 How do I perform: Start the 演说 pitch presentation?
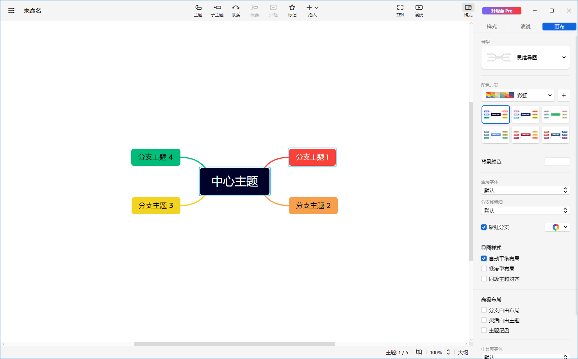coord(419,11)
